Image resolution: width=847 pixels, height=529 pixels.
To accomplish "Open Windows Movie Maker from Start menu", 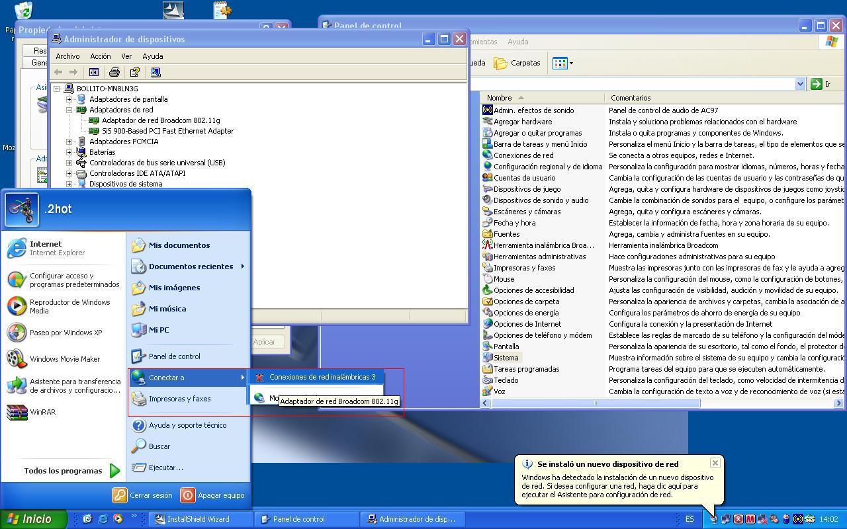I will [x=63, y=359].
